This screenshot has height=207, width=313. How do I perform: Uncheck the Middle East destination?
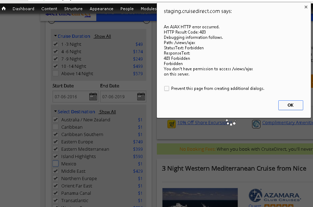click(x=56, y=171)
